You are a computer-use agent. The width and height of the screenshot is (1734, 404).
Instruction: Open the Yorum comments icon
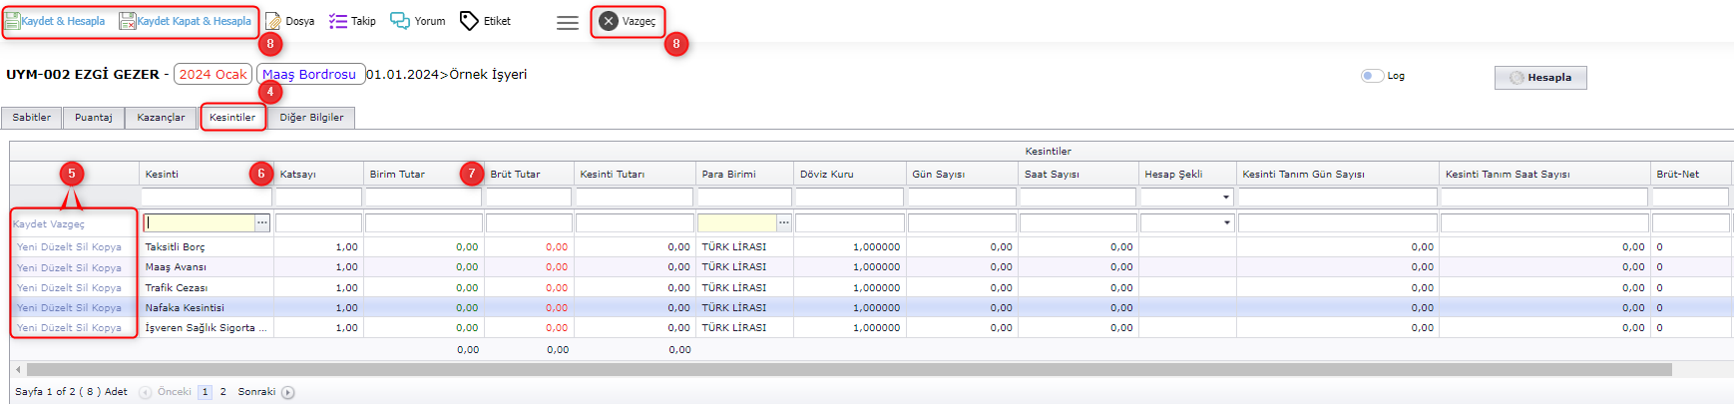400,21
